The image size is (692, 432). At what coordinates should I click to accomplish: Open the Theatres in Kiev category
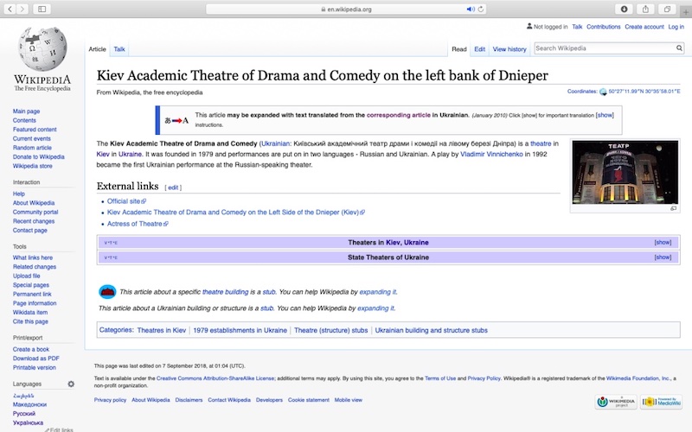161,330
